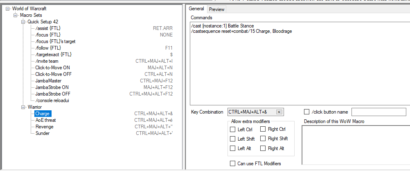Select the JambaMaster macro entry
The height and width of the screenshot is (171, 410).
(48, 81)
